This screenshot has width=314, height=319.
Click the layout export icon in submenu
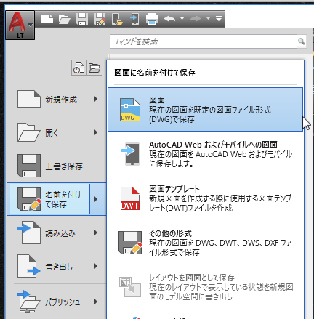(x=130, y=287)
